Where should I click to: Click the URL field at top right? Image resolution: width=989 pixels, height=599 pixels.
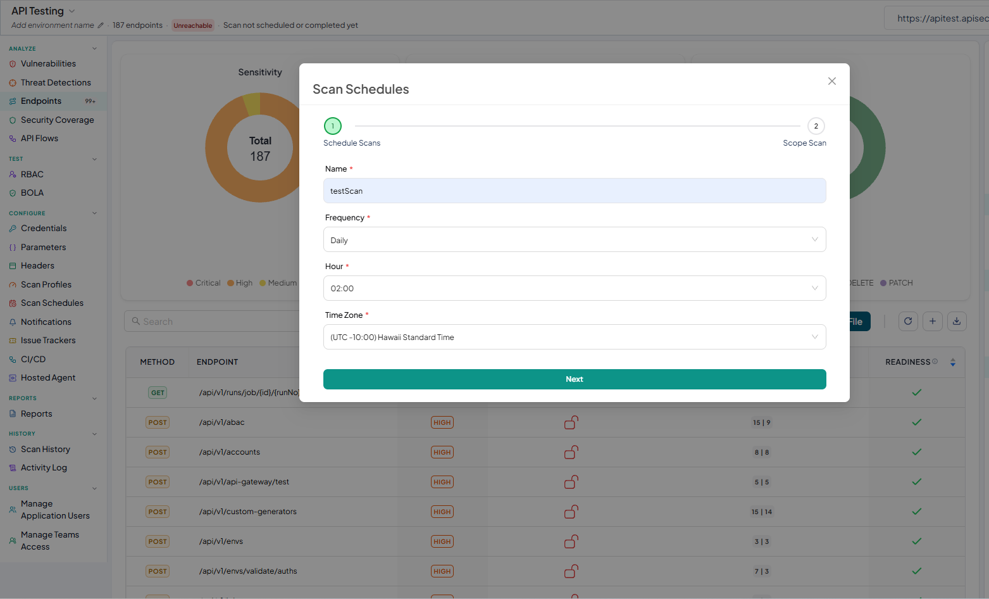click(x=936, y=18)
